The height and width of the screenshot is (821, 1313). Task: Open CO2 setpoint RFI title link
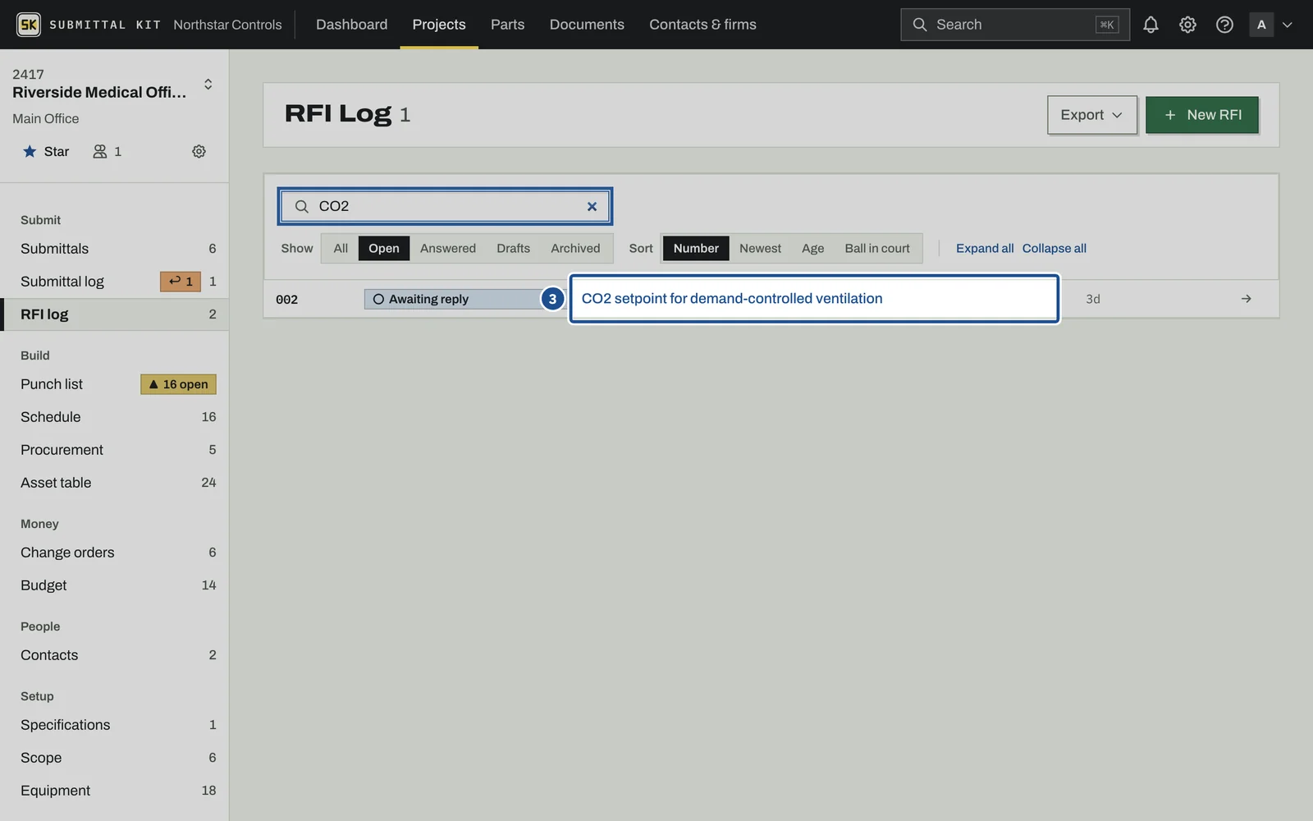pos(732,299)
